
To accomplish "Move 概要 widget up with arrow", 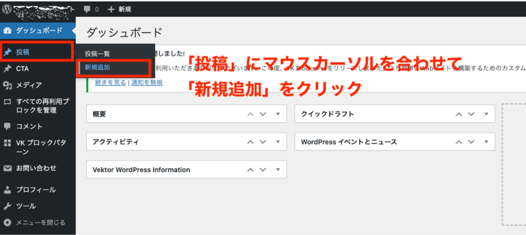I will [x=250, y=114].
